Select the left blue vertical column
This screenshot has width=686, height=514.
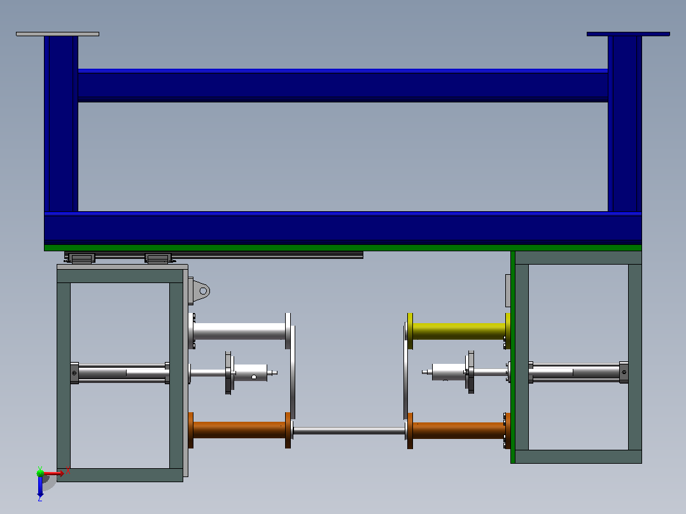[61, 124]
